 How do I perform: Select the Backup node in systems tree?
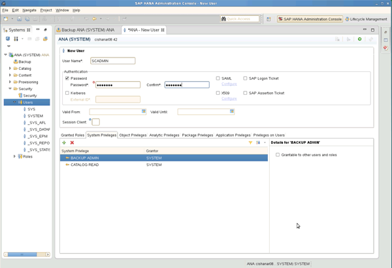point(25,61)
